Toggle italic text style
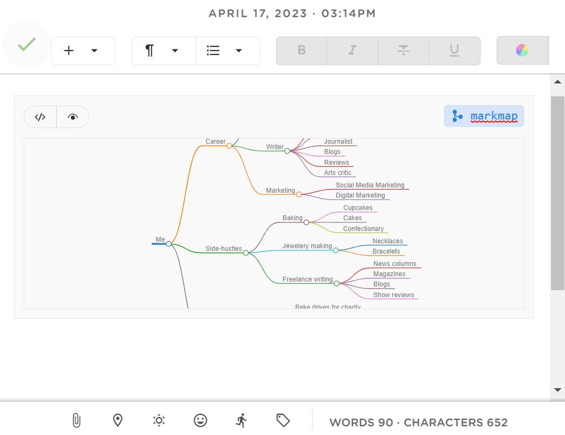 (x=352, y=51)
